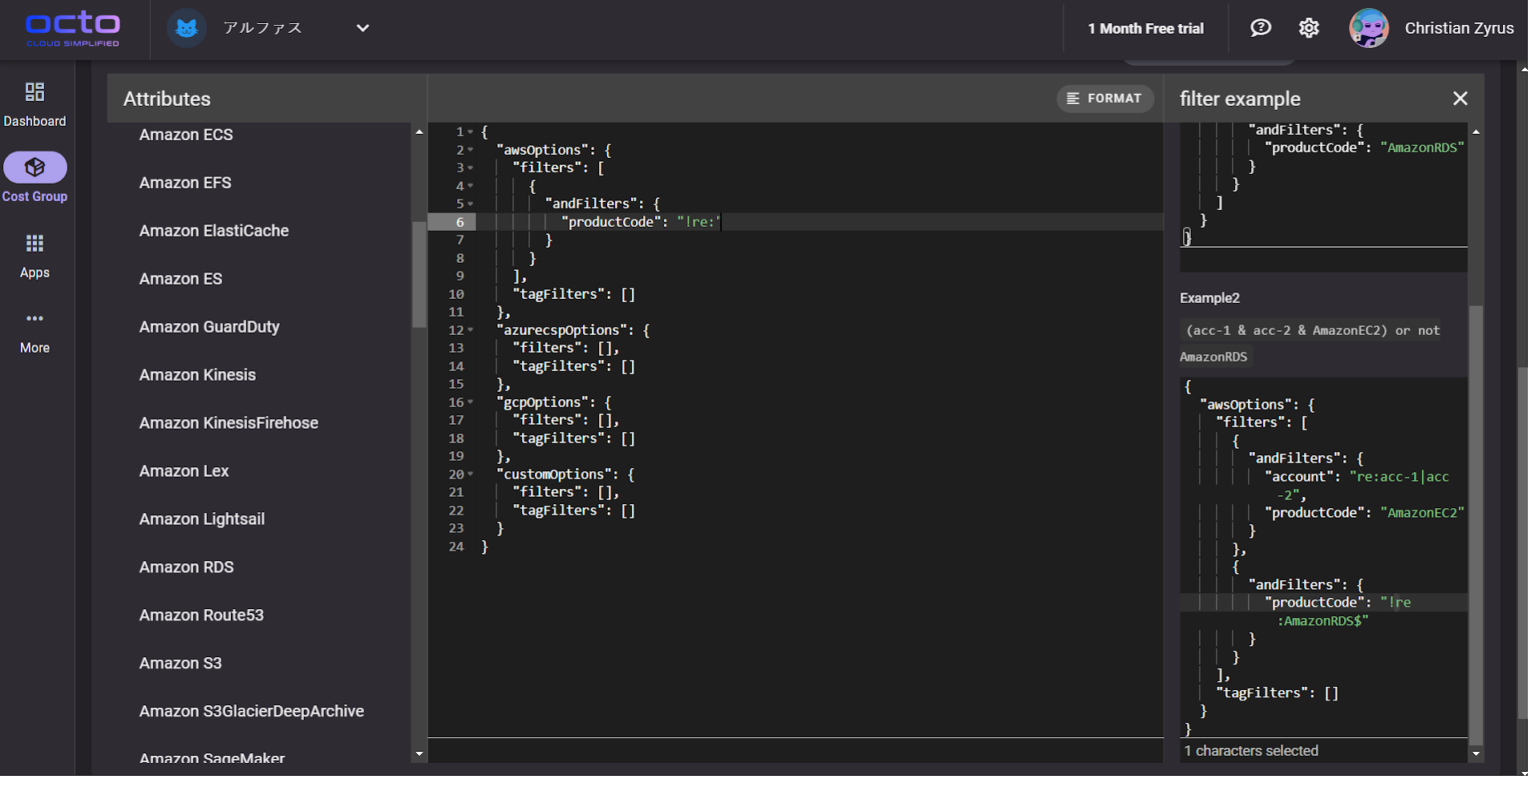Collapse code fold arrow on line 1

(471, 131)
